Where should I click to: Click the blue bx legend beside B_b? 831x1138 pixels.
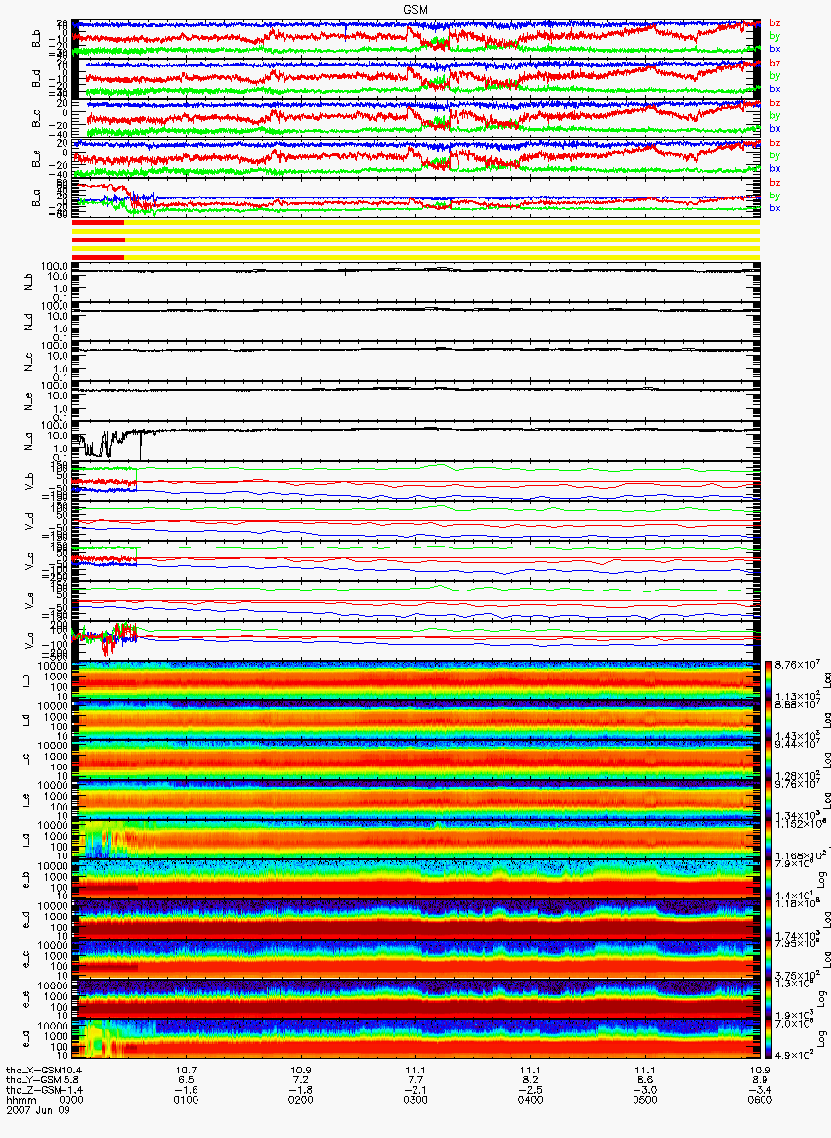pos(775,49)
